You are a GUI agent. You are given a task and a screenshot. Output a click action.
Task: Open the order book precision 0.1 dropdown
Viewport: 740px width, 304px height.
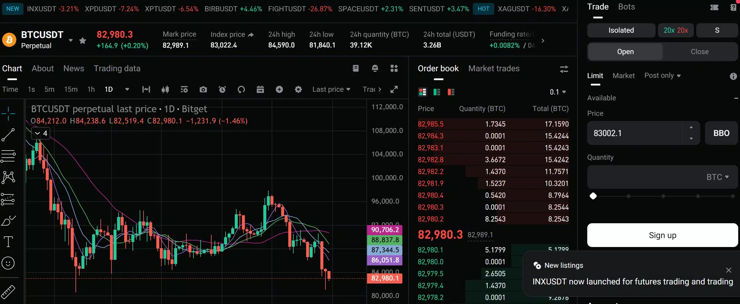click(x=558, y=92)
